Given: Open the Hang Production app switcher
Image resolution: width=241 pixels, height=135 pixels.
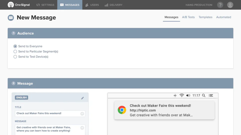Looking at the screenshot, I should click(x=199, y=5).
